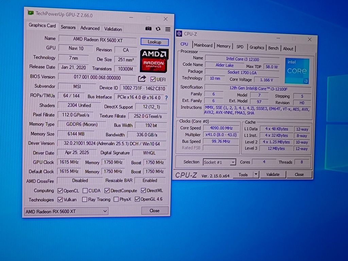Click the Release Date Jan 21, 2020 field

pyautogui.click(x=73, y=67)
